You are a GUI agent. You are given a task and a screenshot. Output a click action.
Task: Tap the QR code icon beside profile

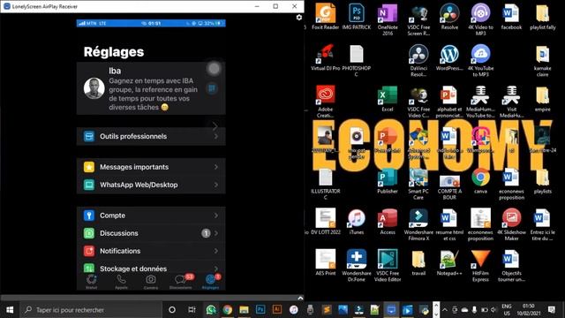coord(212,88)
